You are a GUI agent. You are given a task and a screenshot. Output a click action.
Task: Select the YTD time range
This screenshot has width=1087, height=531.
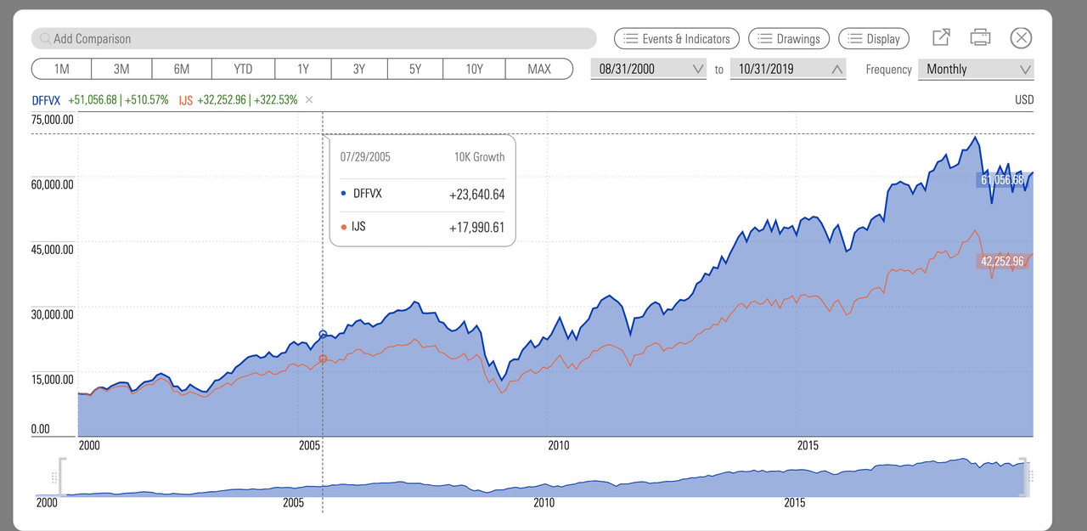(x=243, y=69)
